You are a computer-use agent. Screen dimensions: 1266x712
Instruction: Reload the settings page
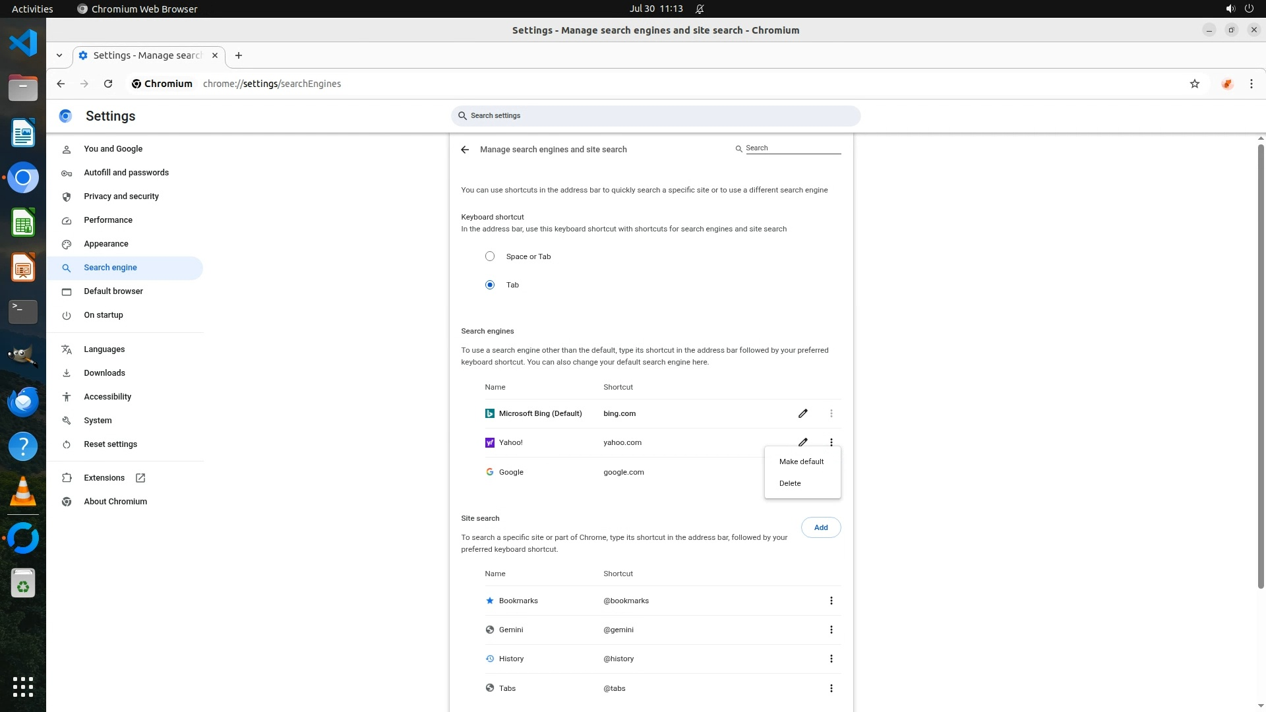point(108,84)
